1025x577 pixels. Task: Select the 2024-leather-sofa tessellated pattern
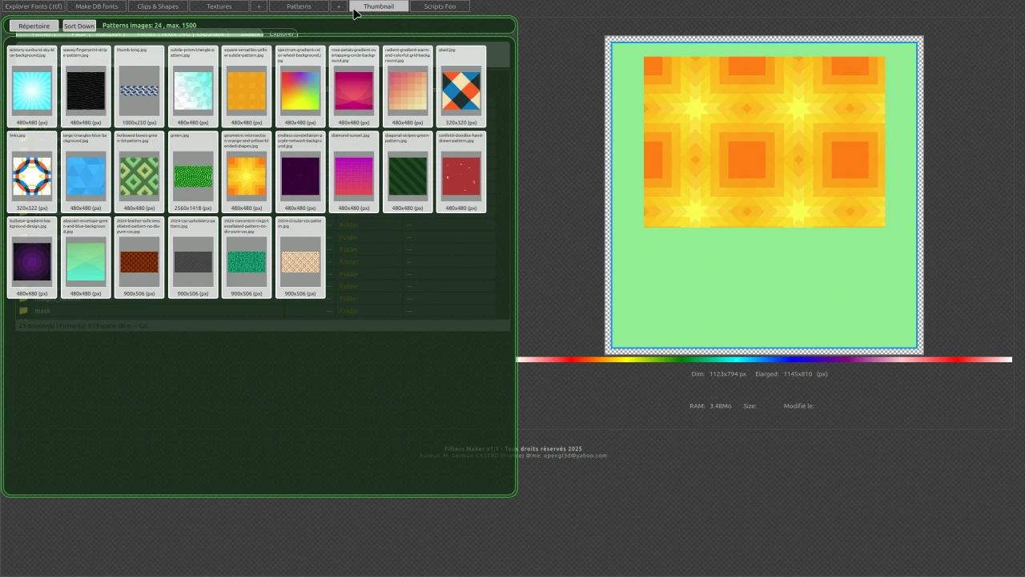click(139, 260)
